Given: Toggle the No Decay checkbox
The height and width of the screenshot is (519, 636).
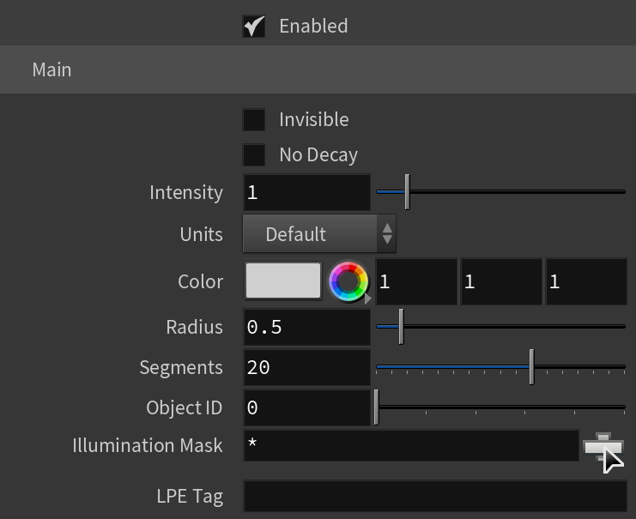Looking at the screenshot, I should click(x=253, y=155).
